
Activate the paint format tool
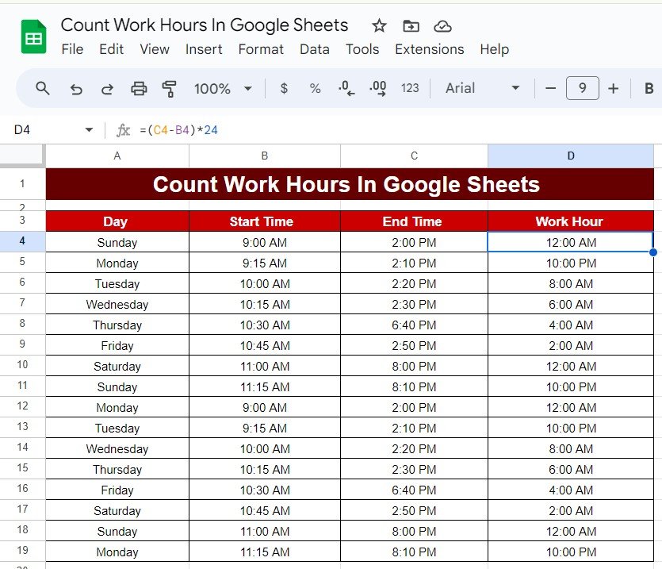(x=170, y=88)
